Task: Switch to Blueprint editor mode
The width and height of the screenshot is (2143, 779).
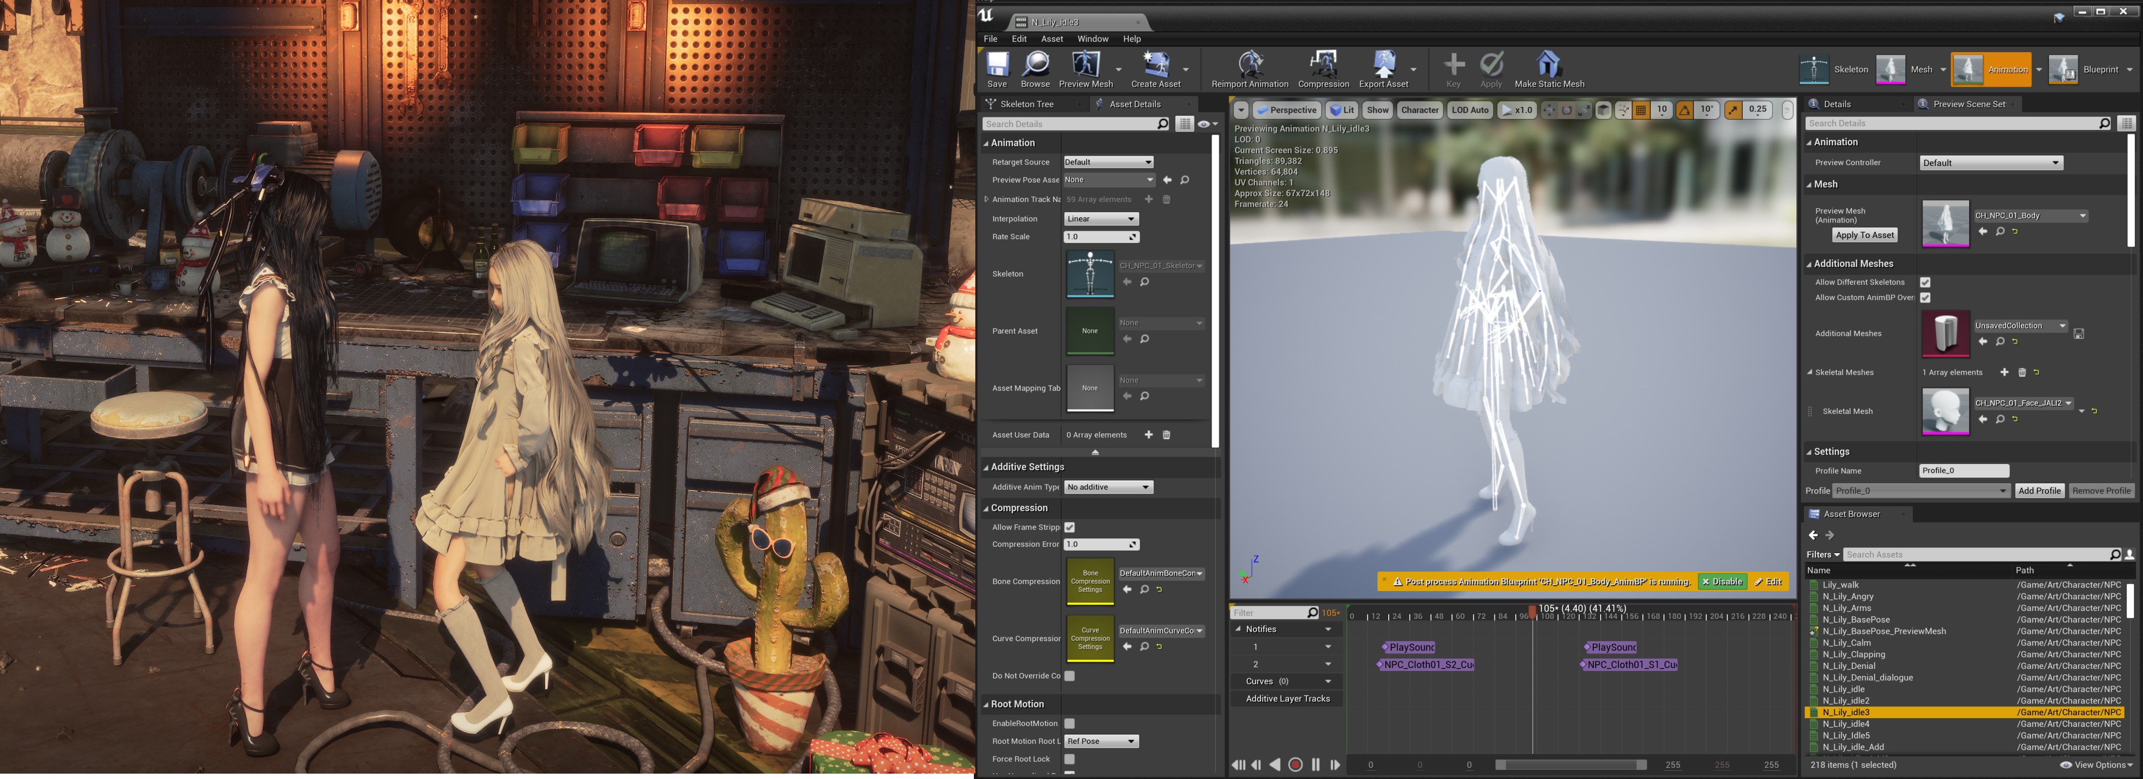Action: 2084,70
